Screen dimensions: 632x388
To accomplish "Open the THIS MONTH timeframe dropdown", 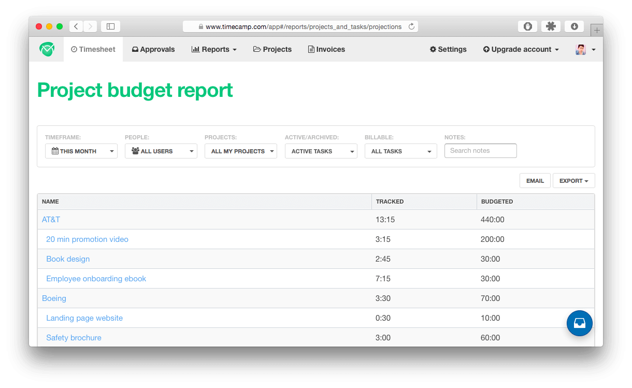I will point(81,151).
